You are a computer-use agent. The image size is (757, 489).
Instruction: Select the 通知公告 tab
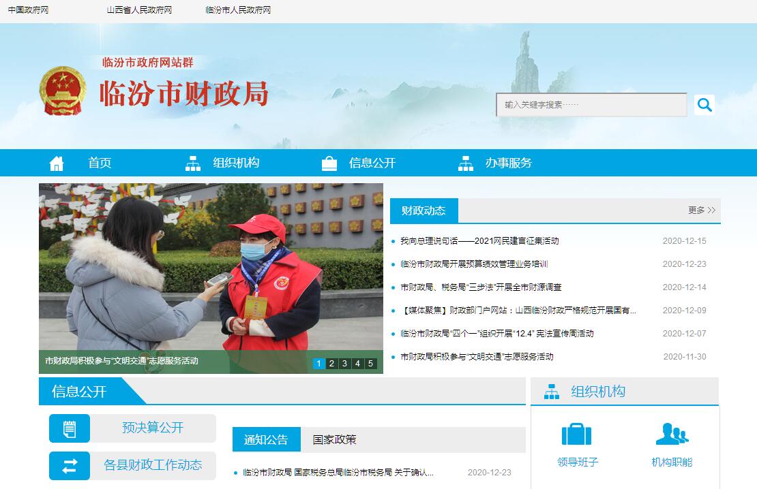(266, 440)
